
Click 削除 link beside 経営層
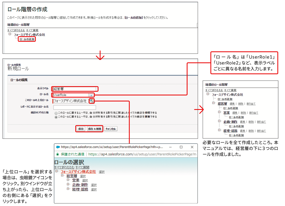coord(241,104)
